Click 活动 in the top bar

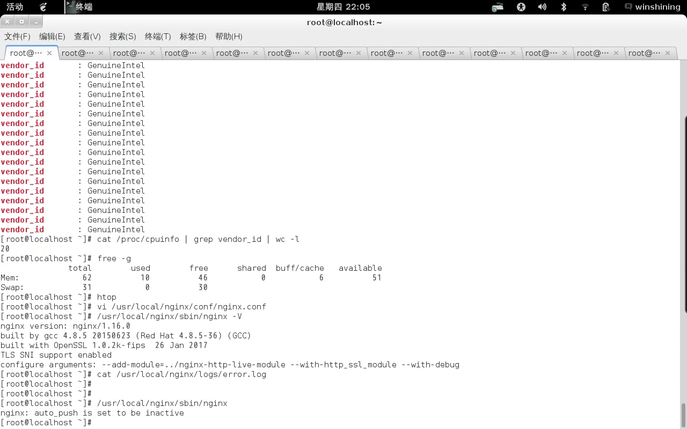(14, 7)
